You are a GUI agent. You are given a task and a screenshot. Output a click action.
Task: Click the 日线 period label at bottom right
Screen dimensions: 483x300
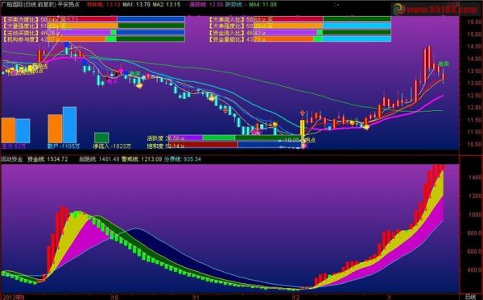pyautogui.click(x=470, y=297)
